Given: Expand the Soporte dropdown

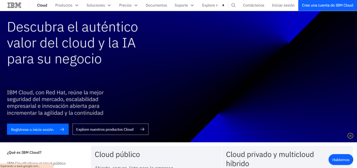Looking at the screenshot, I should (184, 5).
